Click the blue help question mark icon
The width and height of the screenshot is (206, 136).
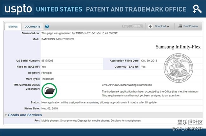click(47, 27)
